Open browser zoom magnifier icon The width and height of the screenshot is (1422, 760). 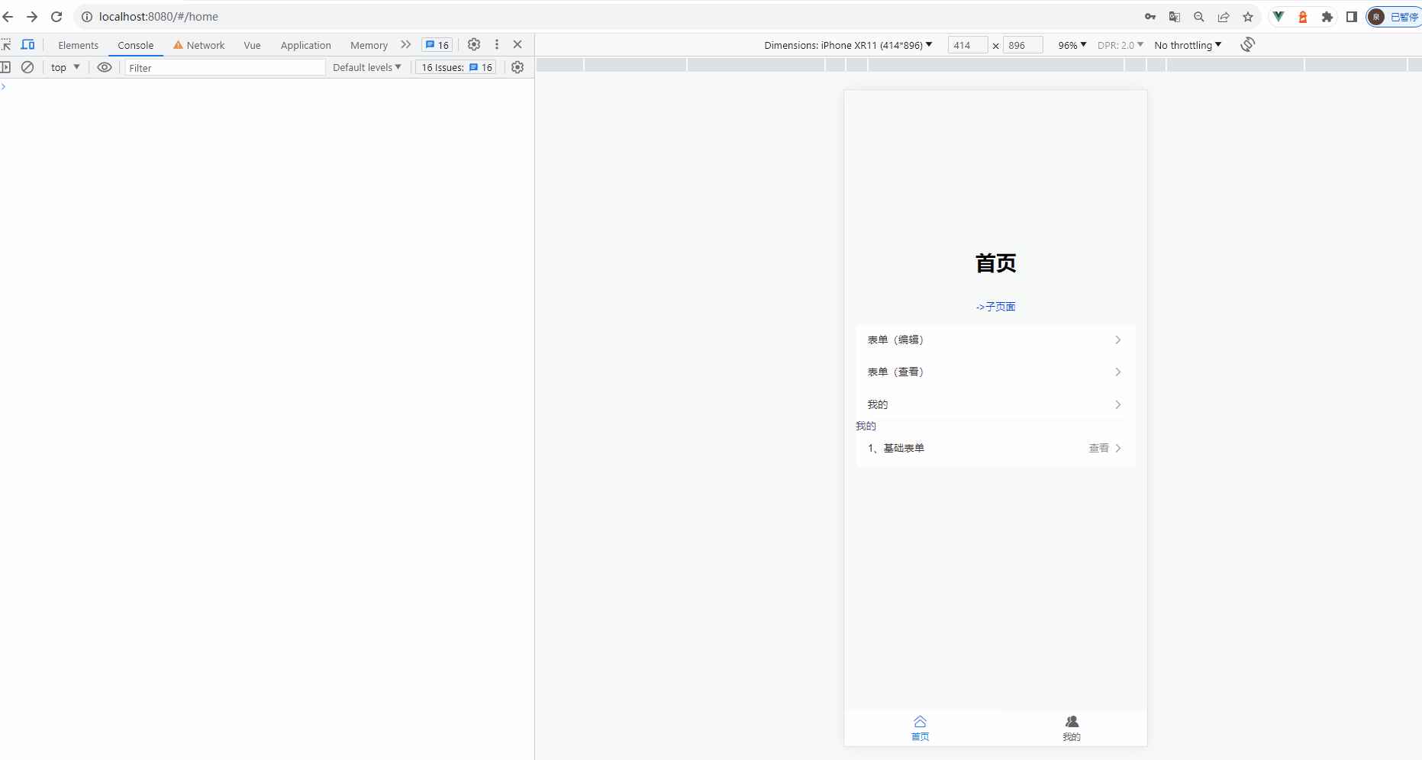tap(1199, 17)
